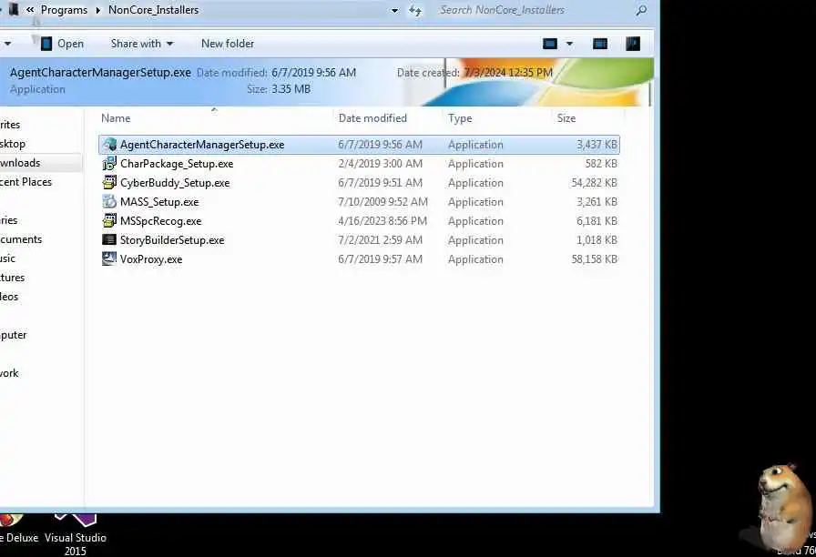Sort files by the Name column header
Viewport: 816px width, 557px height.
click(116, 118)
